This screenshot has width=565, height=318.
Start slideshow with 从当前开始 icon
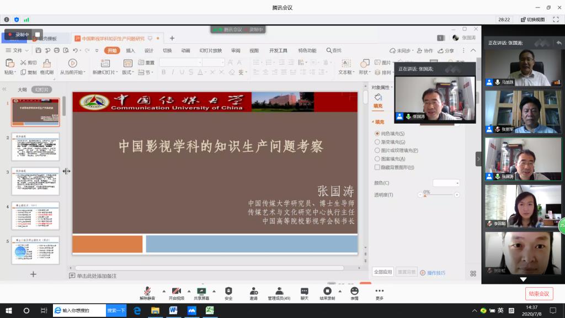[72, 63]
